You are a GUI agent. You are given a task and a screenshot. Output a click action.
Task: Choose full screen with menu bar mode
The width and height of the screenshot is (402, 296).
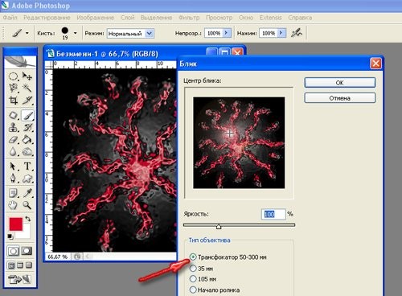(x=20, y=265)
